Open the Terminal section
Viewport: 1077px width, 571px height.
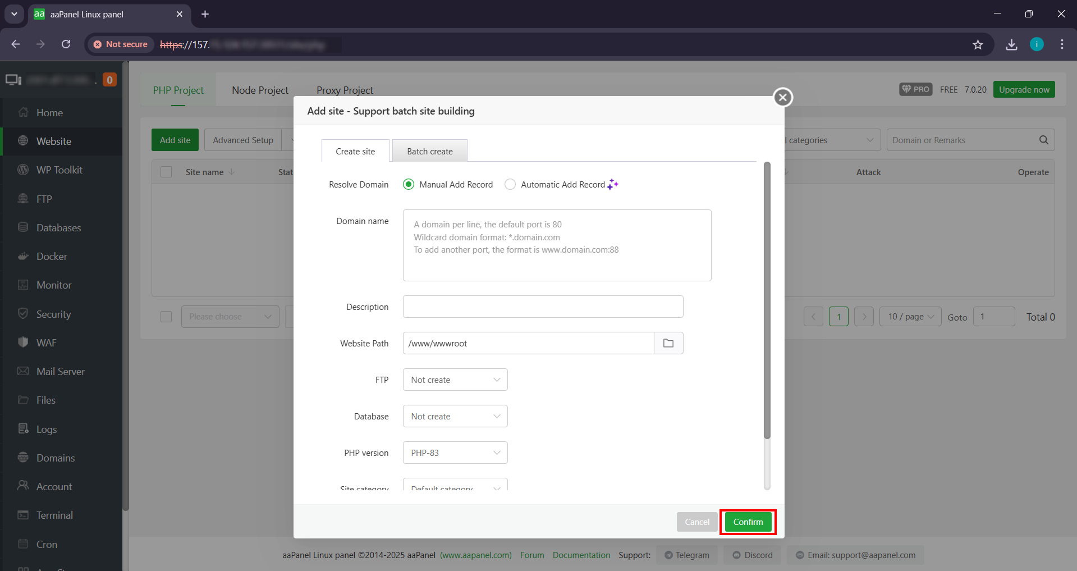tap(54, 515)
